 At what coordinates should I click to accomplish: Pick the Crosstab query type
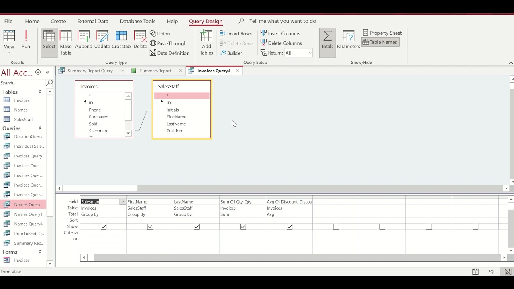[121, 39]
